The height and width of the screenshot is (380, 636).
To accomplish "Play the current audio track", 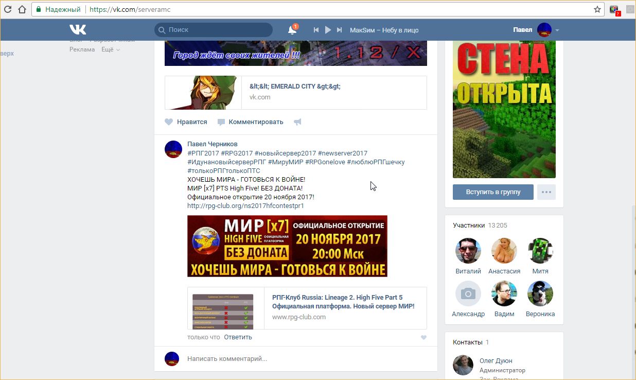I will 328,30.
